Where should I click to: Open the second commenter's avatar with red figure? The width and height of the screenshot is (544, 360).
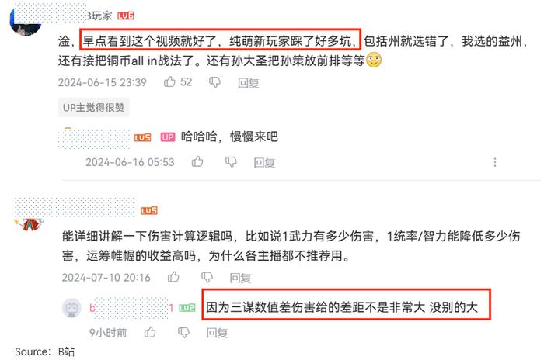pos(30,224)
